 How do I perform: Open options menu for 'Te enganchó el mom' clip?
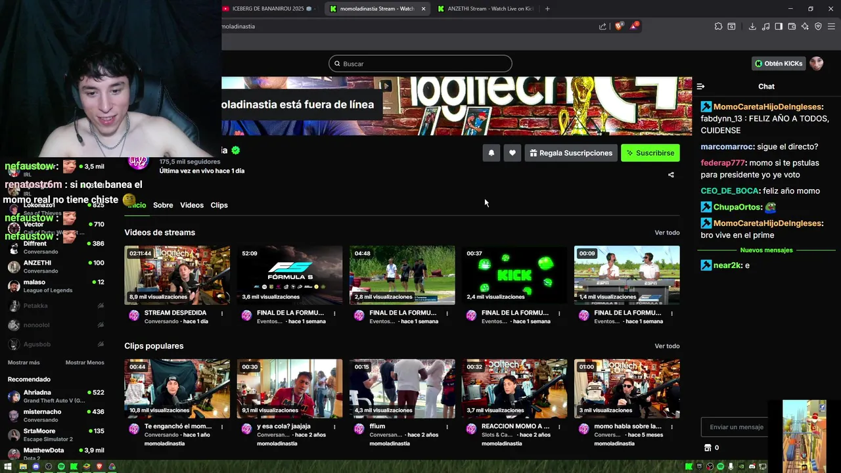point(222,427)
